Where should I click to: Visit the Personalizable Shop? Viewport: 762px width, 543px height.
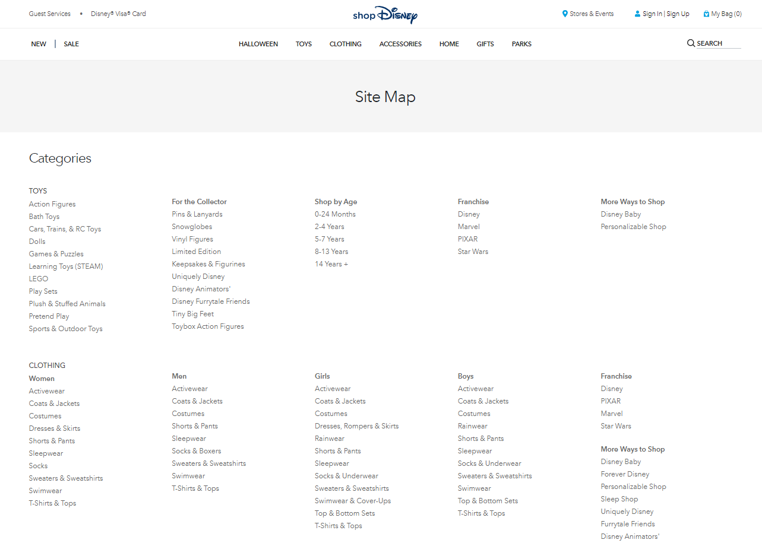(633, 226)
